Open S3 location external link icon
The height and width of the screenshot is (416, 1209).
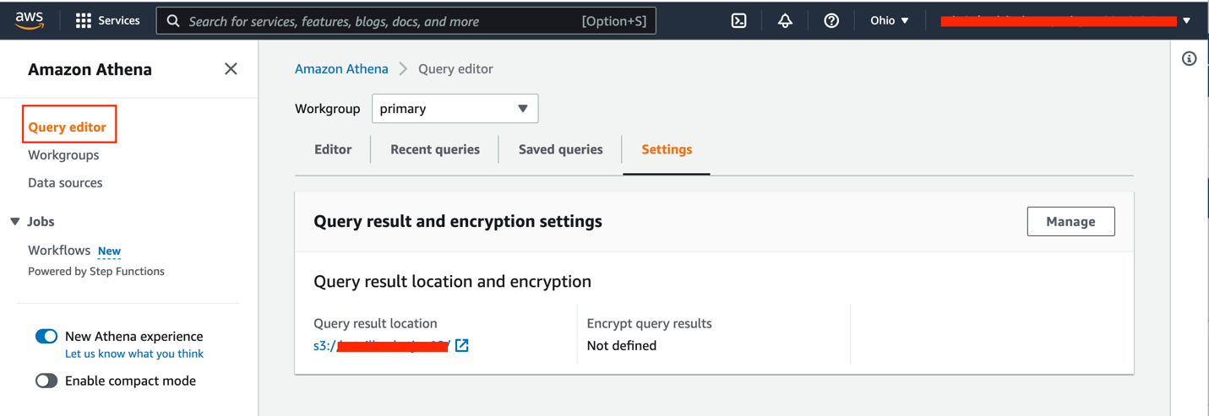pyautogui.click(x=461, y=345)
